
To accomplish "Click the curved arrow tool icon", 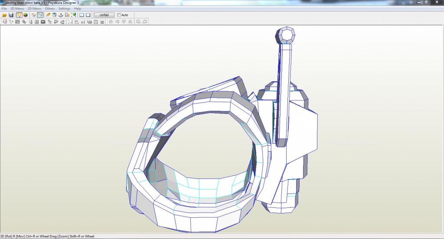I will point(56,22).
